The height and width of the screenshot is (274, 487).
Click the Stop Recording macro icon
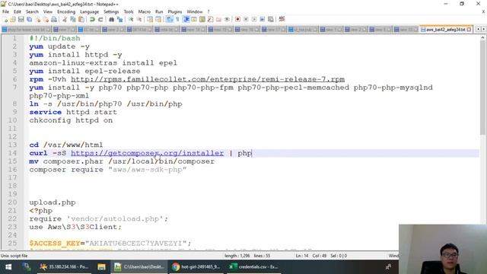tap(246, 20)
